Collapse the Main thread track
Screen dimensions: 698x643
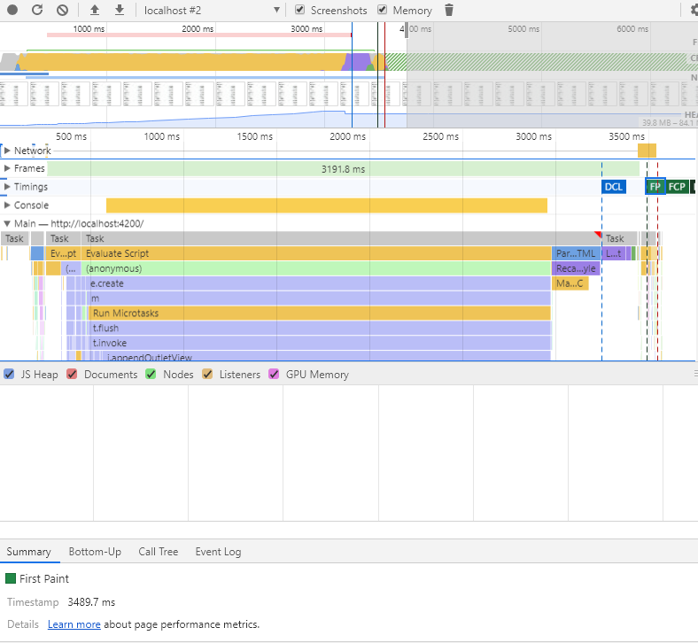coord(7,223)
